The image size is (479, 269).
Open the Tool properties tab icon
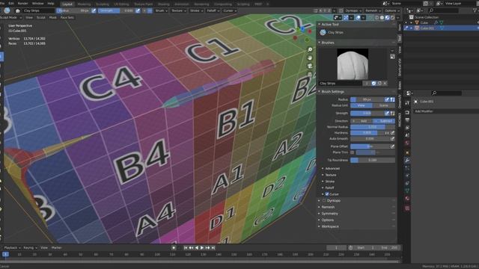(x=407, y=103)
